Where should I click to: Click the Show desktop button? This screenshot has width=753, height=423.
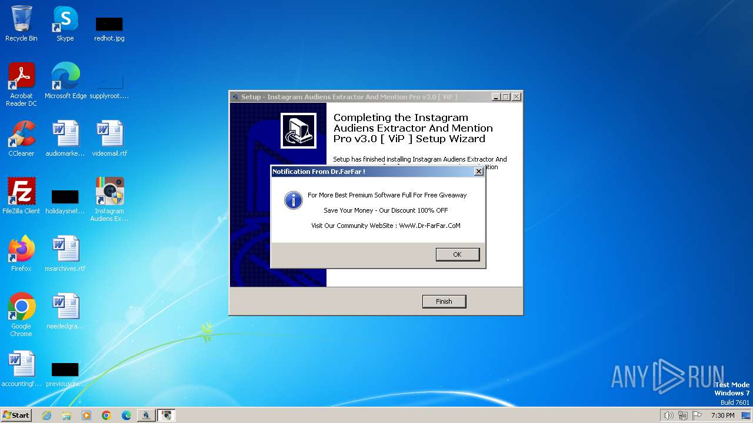747,415
